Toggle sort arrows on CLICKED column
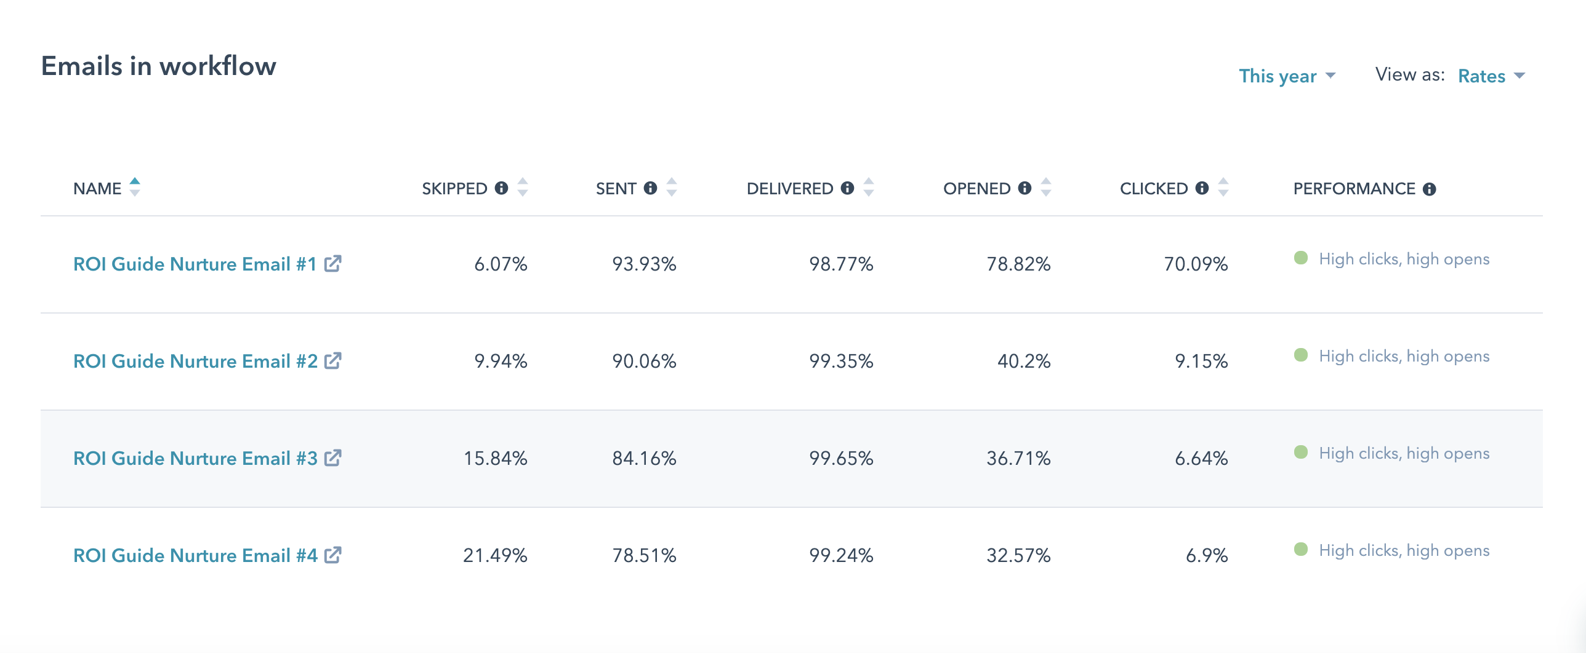The height and width of the screenshot is (653, 1586). pyautogui.click(x=1223, y=188)
